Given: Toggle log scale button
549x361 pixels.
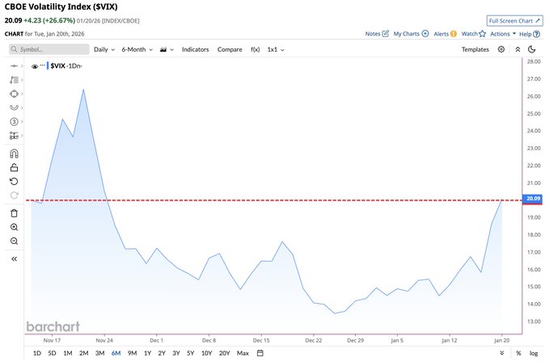Looking at the screenshot, I should point(534,353).
